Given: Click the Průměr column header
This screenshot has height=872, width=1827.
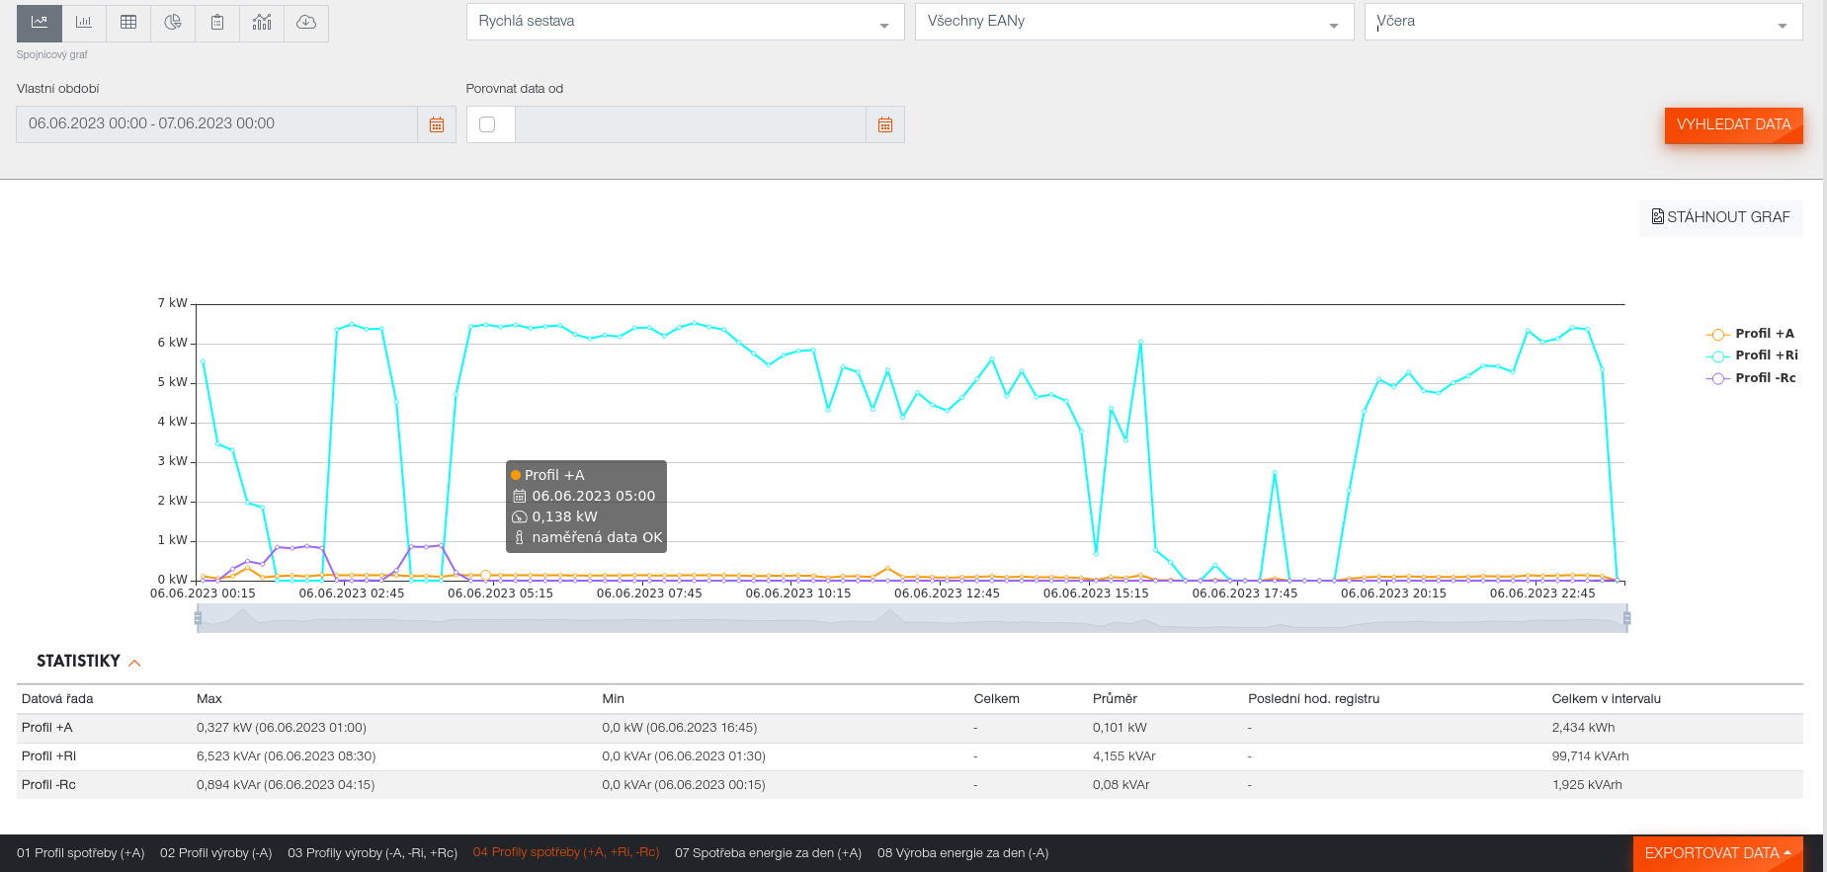Looking at the screenshot, I should click(1115, 699).
